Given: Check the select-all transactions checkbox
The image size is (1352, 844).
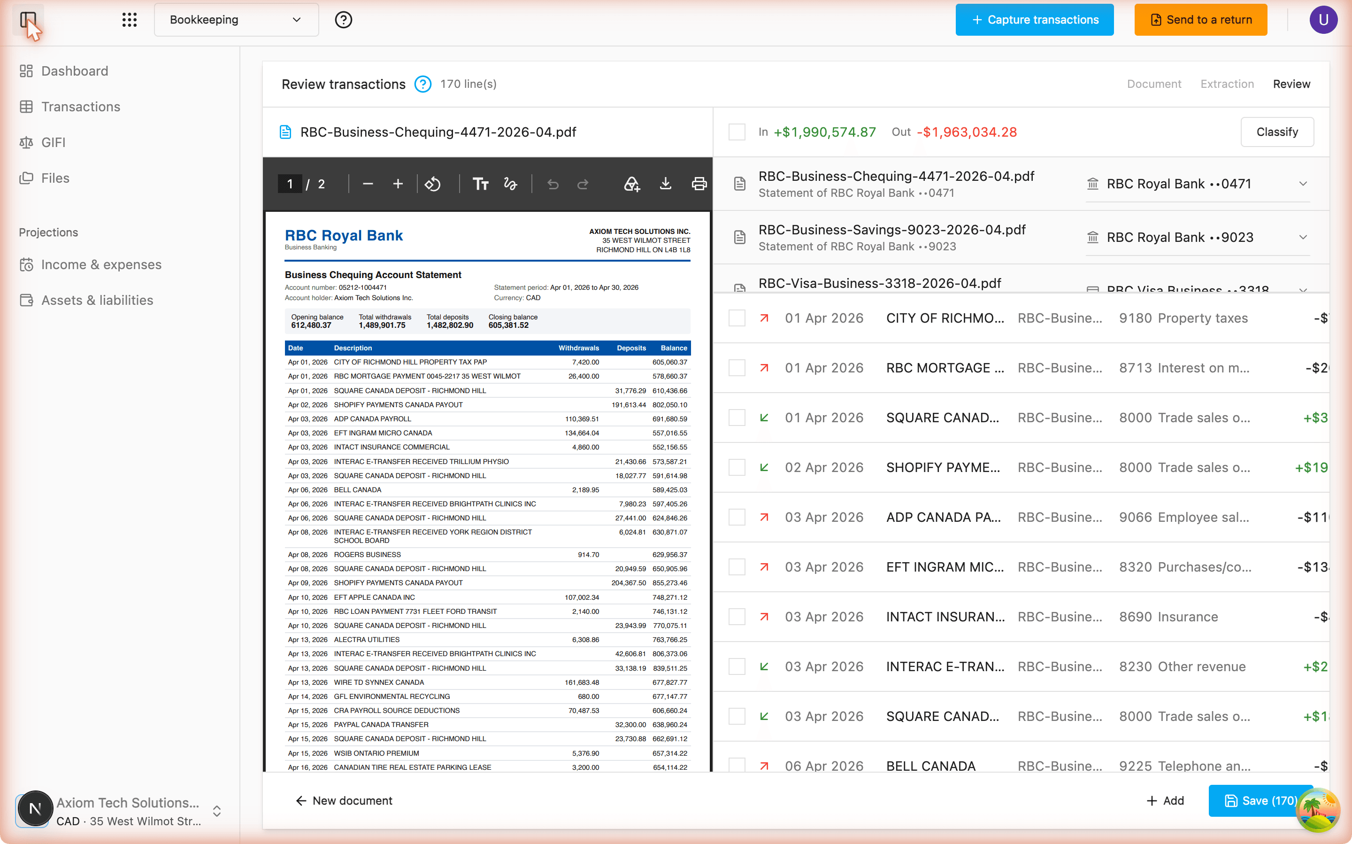Looking at the screenshot, I should point(737,132).
